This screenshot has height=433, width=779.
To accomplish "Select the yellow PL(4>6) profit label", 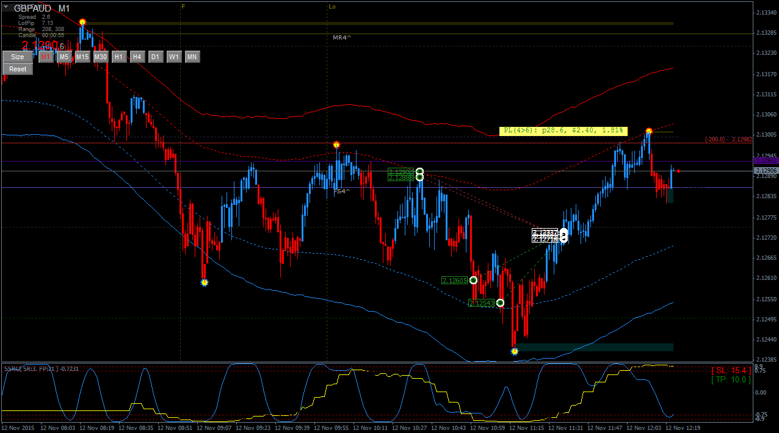I will click(x=563, y=131).
